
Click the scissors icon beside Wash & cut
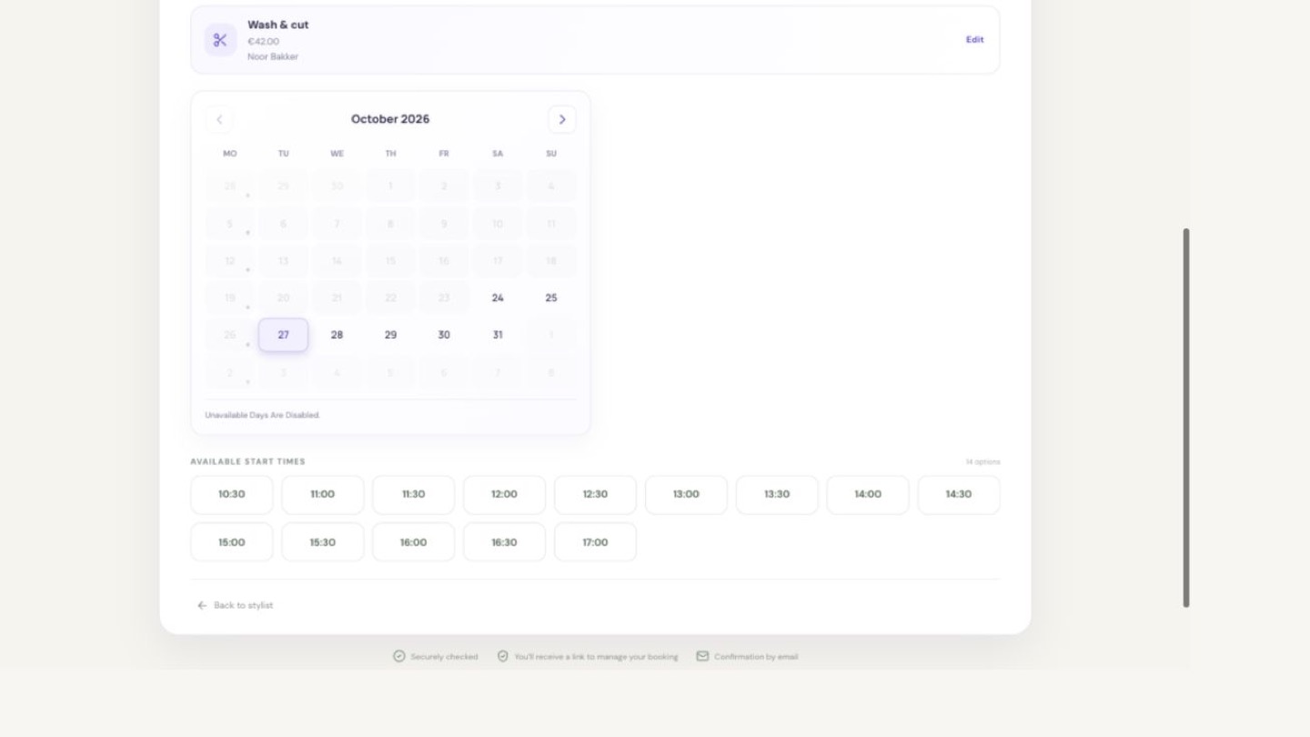[220, 40]
